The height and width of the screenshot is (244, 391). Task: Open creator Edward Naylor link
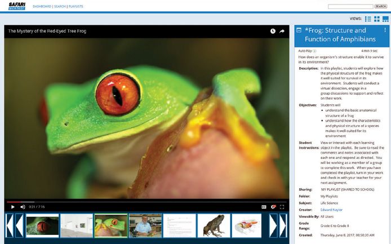click(331, 210)
